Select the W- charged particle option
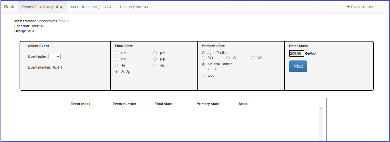The width and height of the screenshot is (390, 142). tap(228, 58)
